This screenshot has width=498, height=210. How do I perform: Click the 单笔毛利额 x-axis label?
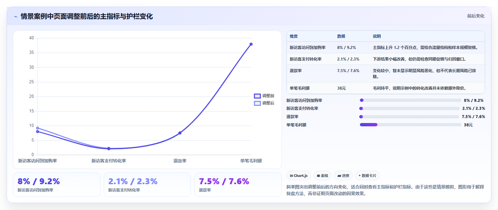click(x=251, y=161)
